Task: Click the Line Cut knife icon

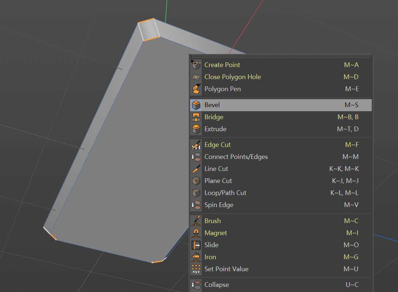Action: tap(196, 169)
